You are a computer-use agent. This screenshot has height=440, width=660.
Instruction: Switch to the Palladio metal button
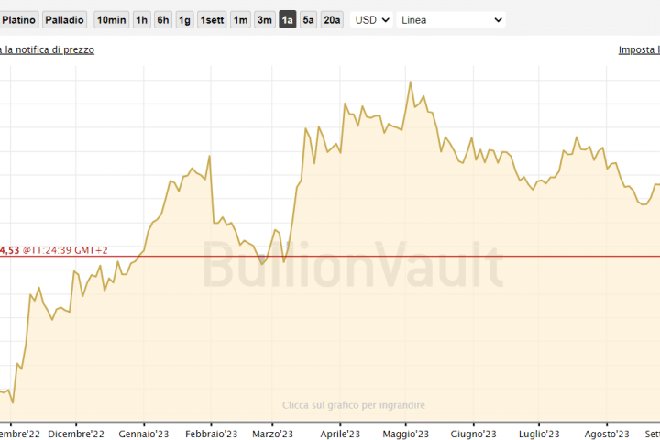pos(64,19)
